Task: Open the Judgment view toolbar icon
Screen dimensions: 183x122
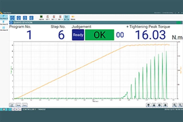Action: (x=41, y=17)
